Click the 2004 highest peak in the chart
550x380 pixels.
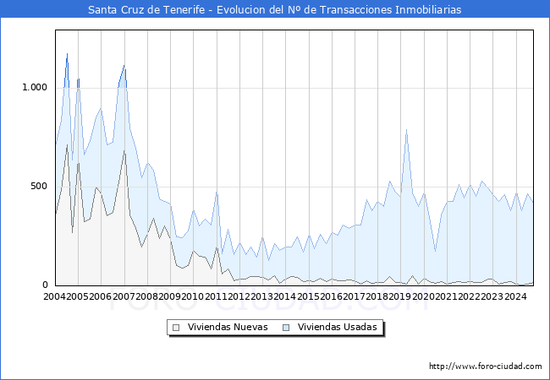click(67, 53)
